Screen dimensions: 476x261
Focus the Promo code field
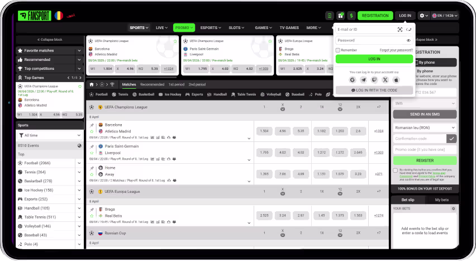pyautogui.click(x=425, y=149)
